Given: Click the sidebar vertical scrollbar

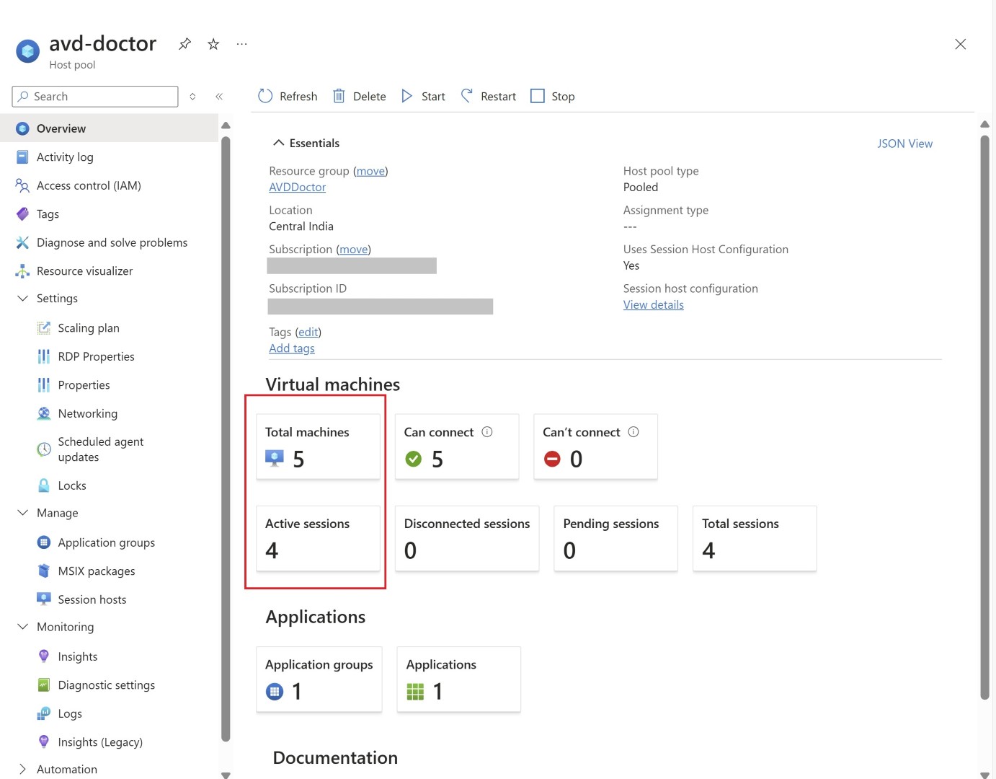Looking at the screenshot, I should click(x=226, y=439).
